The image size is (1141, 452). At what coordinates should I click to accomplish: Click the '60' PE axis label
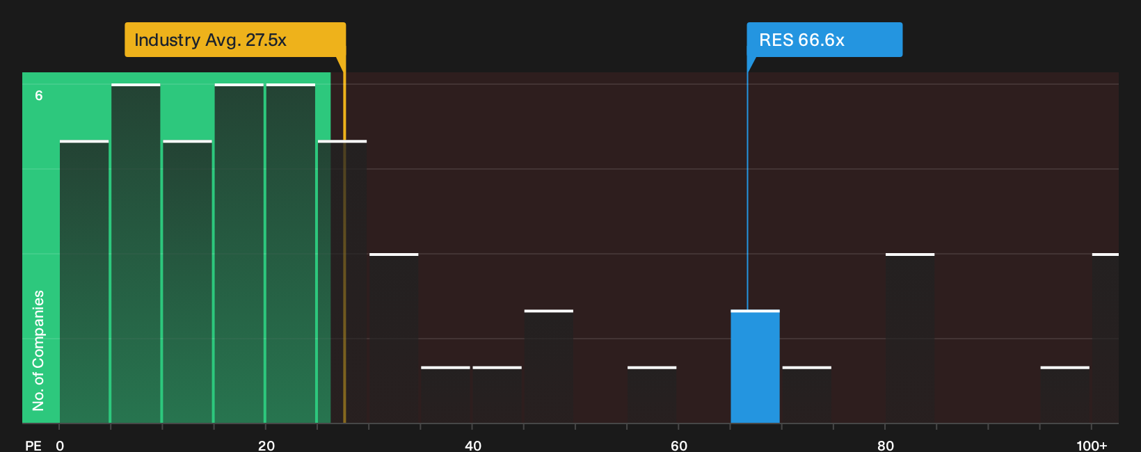click(x=679, y=445)
